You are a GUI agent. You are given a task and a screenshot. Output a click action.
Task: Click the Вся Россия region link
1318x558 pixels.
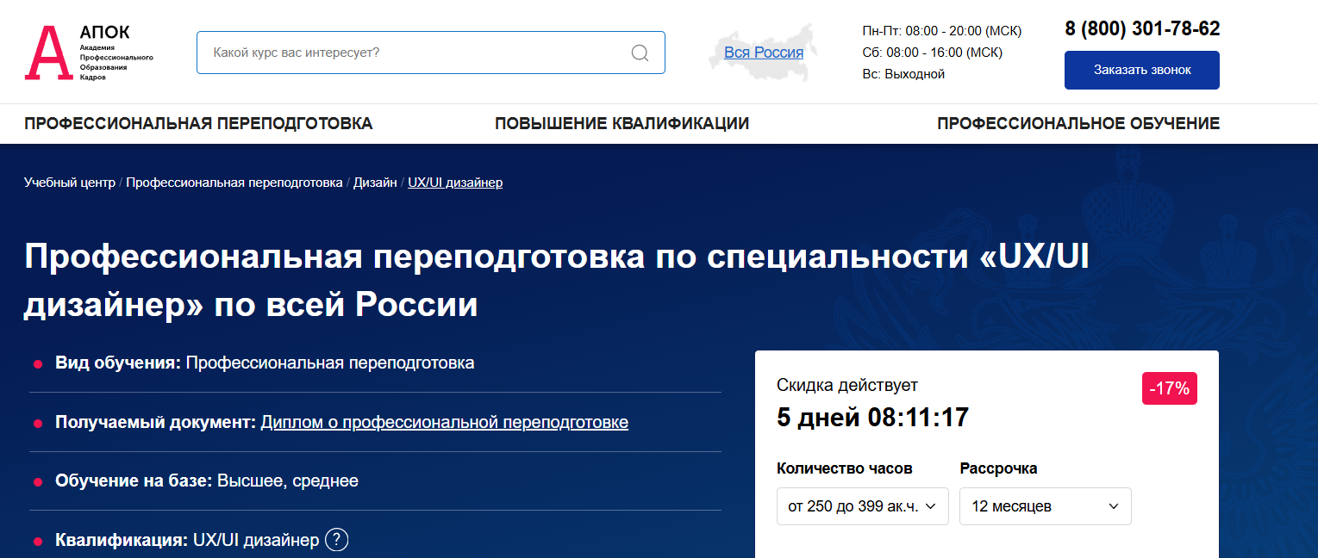click(764, 53)
